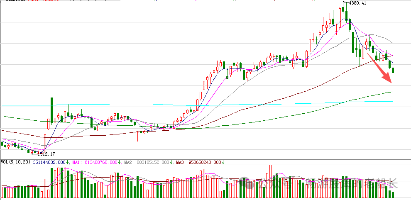Select the last green candle on the price chart

coord(393,72)
